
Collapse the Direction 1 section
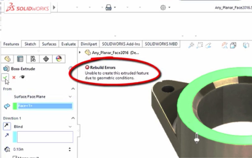(x=73, y=118)
